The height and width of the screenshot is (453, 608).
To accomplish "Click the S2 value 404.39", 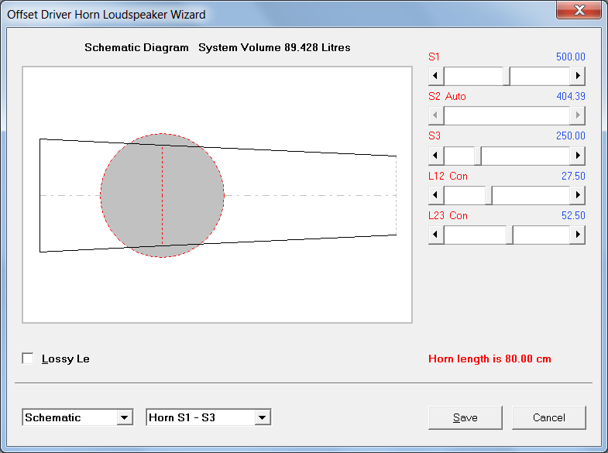I will 571,96.
